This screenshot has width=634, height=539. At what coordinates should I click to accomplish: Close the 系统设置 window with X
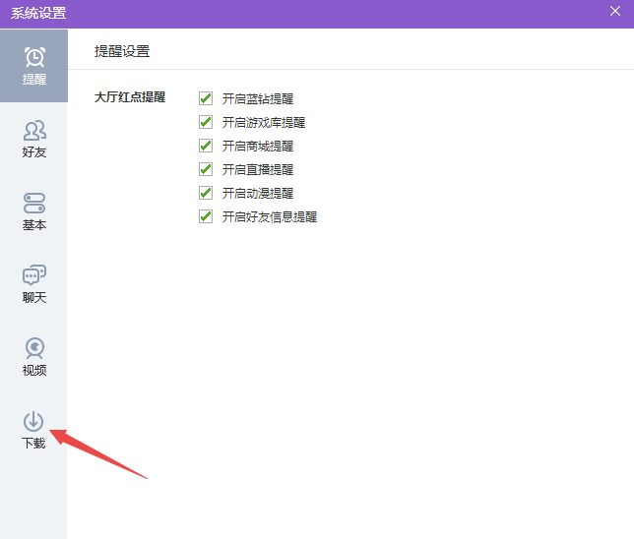coord(615,11)
